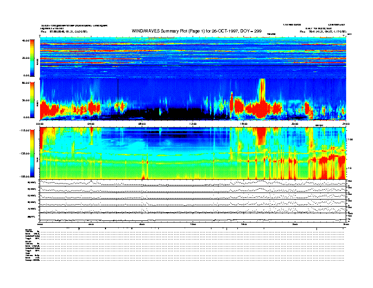
Task: Click the 10 frequency label beside TNR panel
Action: click(349, 168)
